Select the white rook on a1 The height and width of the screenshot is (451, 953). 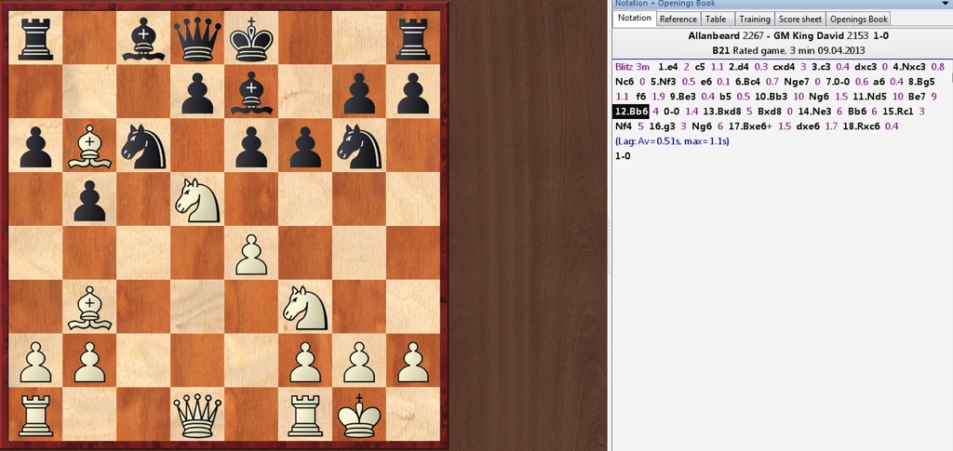[x=34, y=415]
